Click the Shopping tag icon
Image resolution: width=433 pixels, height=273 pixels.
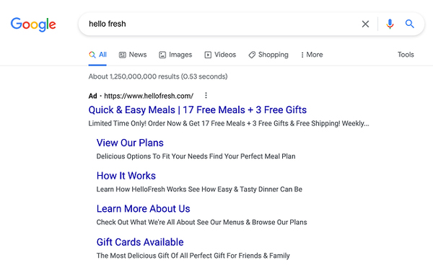click(x=252, y=55)
